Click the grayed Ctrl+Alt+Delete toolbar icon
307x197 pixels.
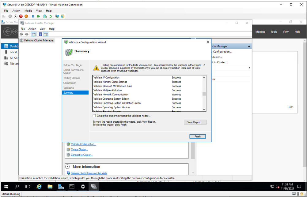[4, 17]
